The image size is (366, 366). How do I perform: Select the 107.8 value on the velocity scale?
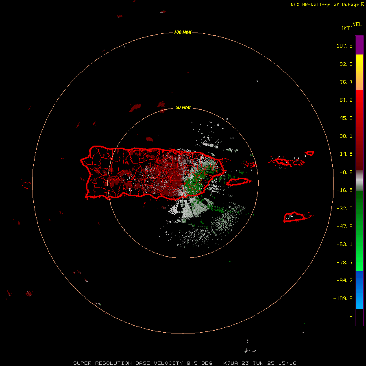pyautogui.click(x=344, y=46)
